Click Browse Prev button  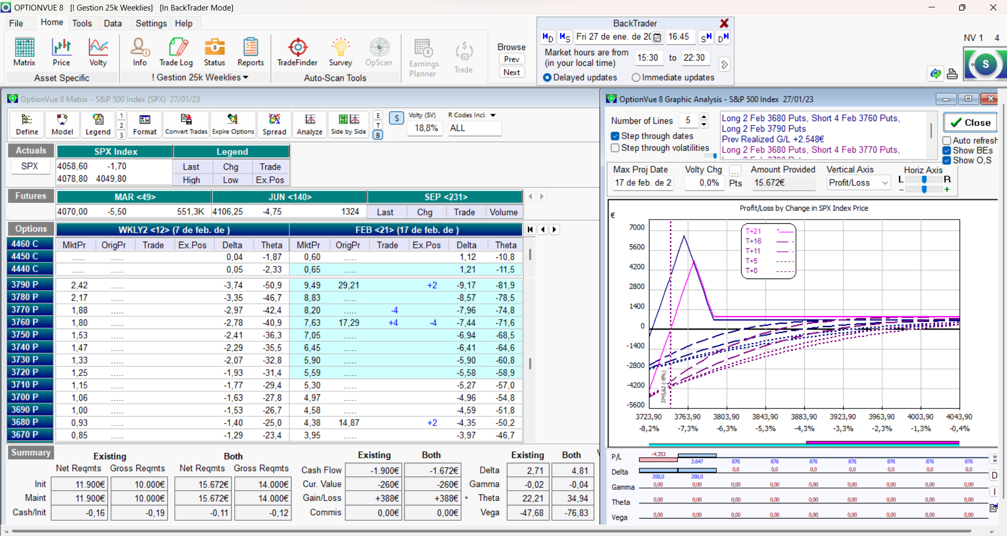tap(512, 59)
